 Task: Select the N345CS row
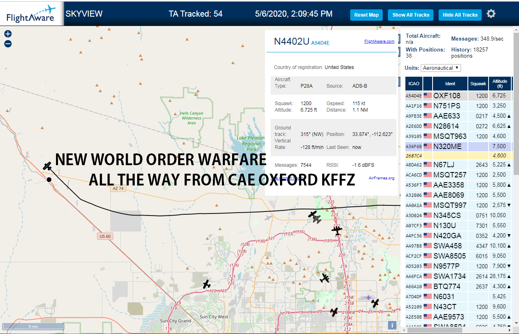pyautogui.click(x=459, y=215)
